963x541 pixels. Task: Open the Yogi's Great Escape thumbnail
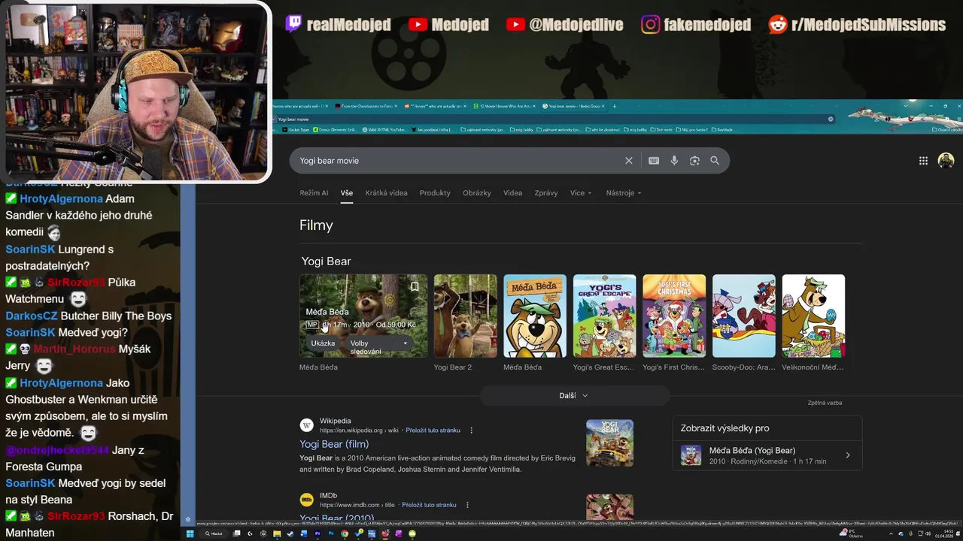pyautogui.click(x=605, y=316)
